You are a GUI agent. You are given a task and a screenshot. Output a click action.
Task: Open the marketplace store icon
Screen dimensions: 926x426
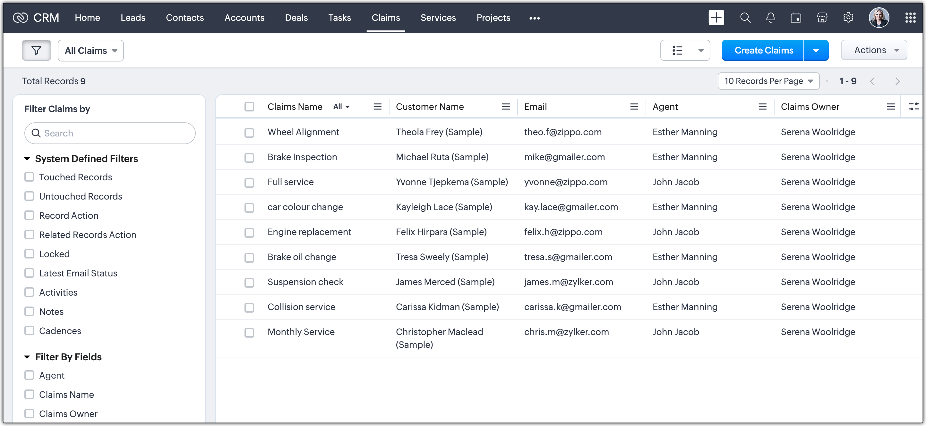(822, 18)
